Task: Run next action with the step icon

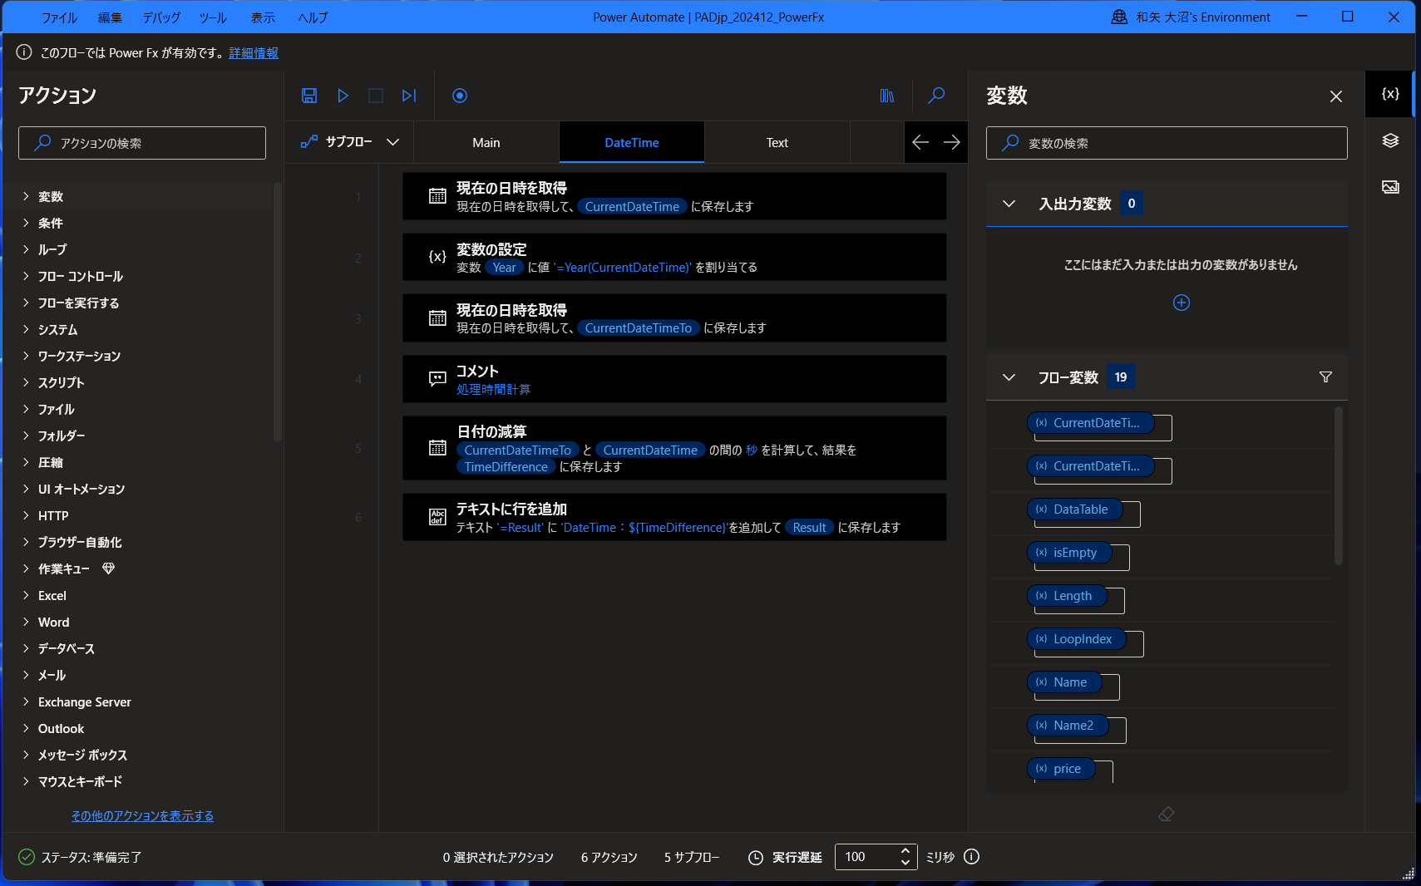Action: (x=409, y=96)
